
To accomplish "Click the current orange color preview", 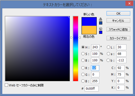I will [89, 30].
